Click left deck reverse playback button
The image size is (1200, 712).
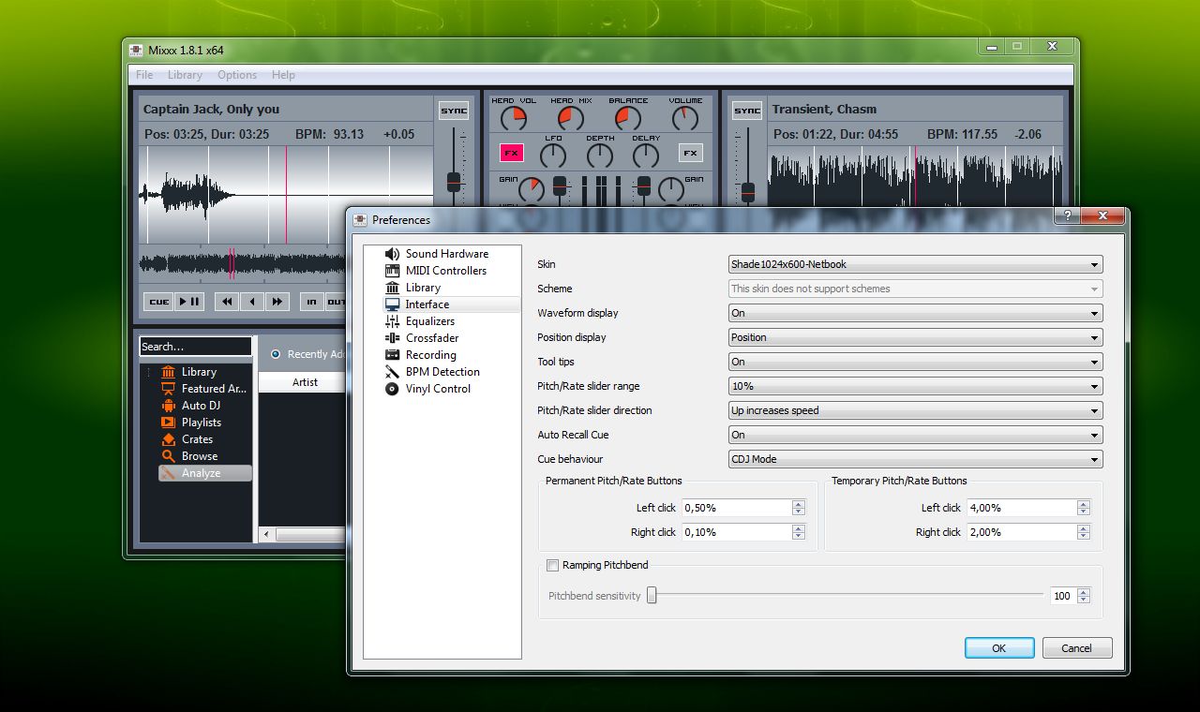click(x=251, y=302)
